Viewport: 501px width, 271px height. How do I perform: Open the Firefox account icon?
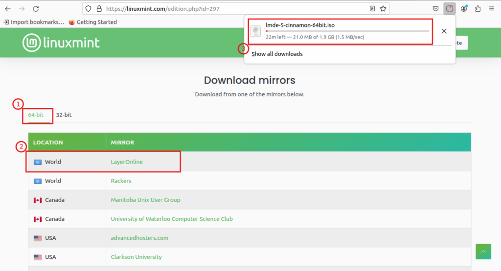click(464, 9)
